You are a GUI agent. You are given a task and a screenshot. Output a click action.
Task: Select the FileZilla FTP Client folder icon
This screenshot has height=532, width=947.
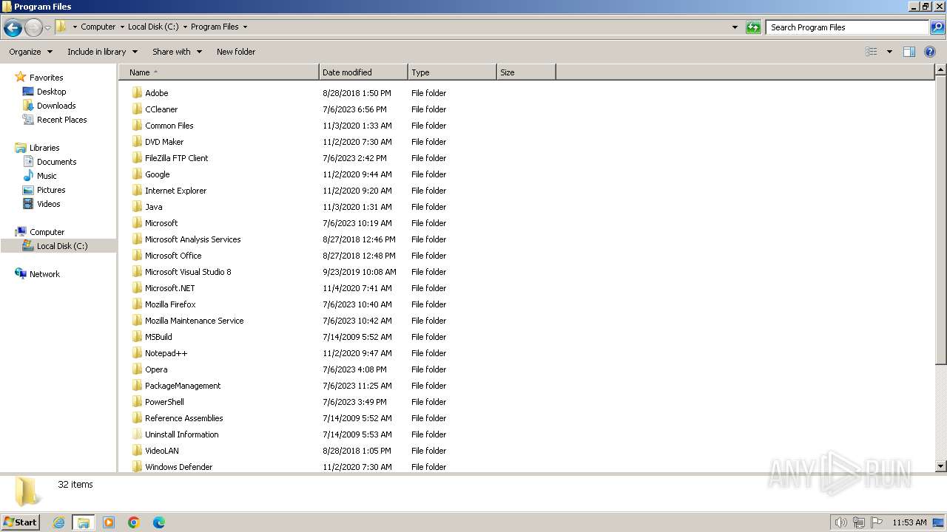pyautogui.click(x=137, y=158)
